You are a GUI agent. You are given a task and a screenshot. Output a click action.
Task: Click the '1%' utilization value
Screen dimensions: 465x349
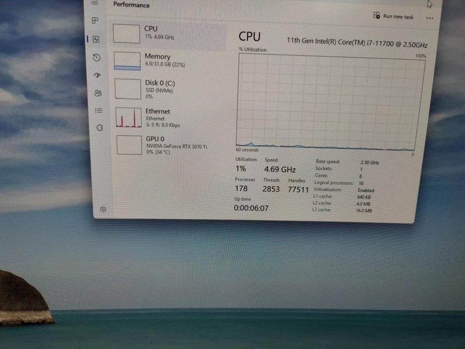[241, 169]
